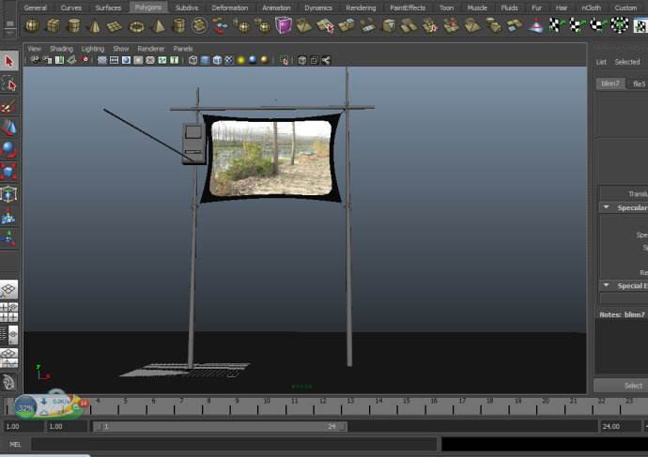This screenshot has width=648, height=457.
Task: Toggle isolate select in viewport toolbar
Action: (x=284, y=61)
